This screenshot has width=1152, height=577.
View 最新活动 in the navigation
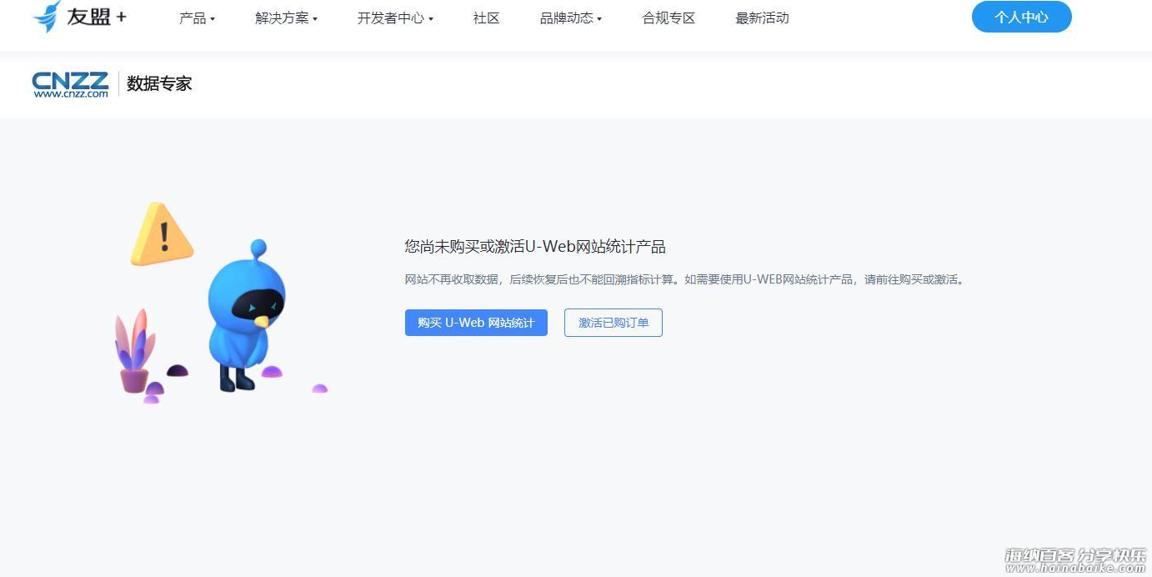click(x=762, y=18)
